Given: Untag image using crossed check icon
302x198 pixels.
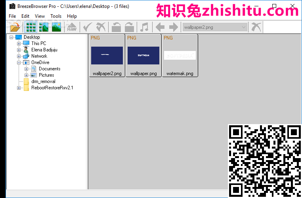Looking at the screenshot, I should 101,27.
